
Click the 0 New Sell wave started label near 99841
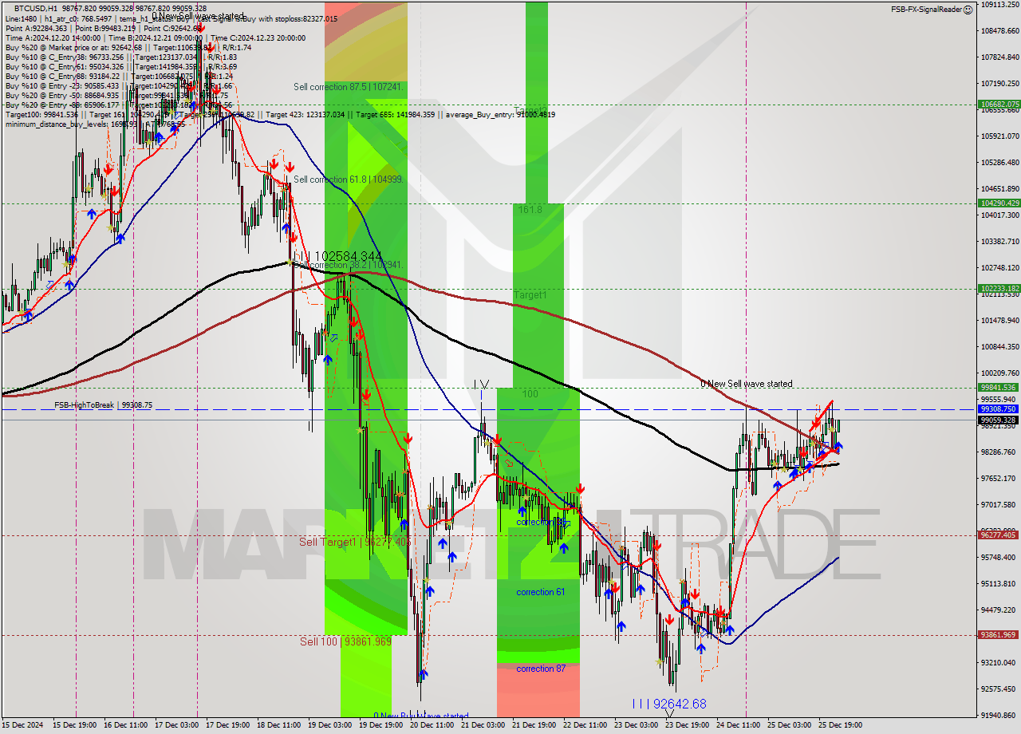[x=747, y=384]
